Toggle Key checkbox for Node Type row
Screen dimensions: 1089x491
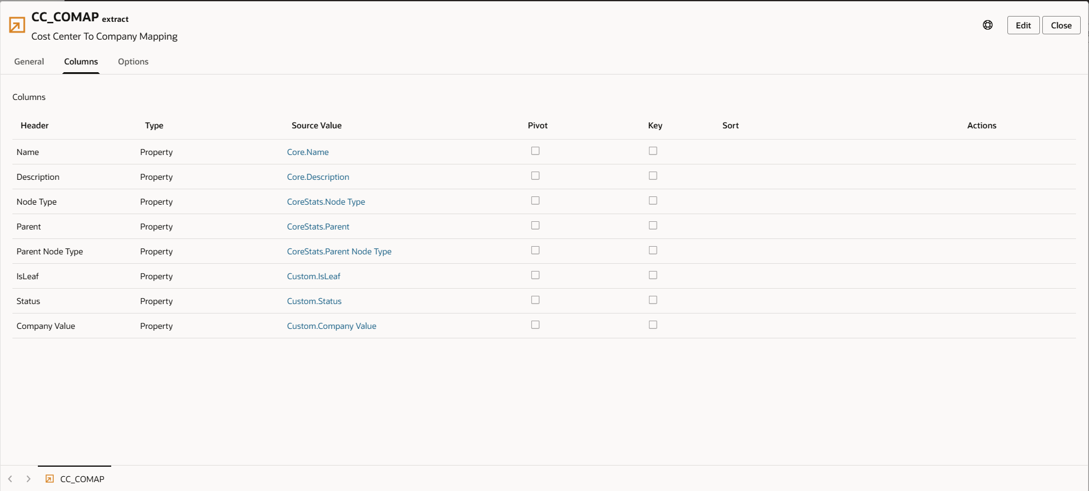[x=653, y=201]
